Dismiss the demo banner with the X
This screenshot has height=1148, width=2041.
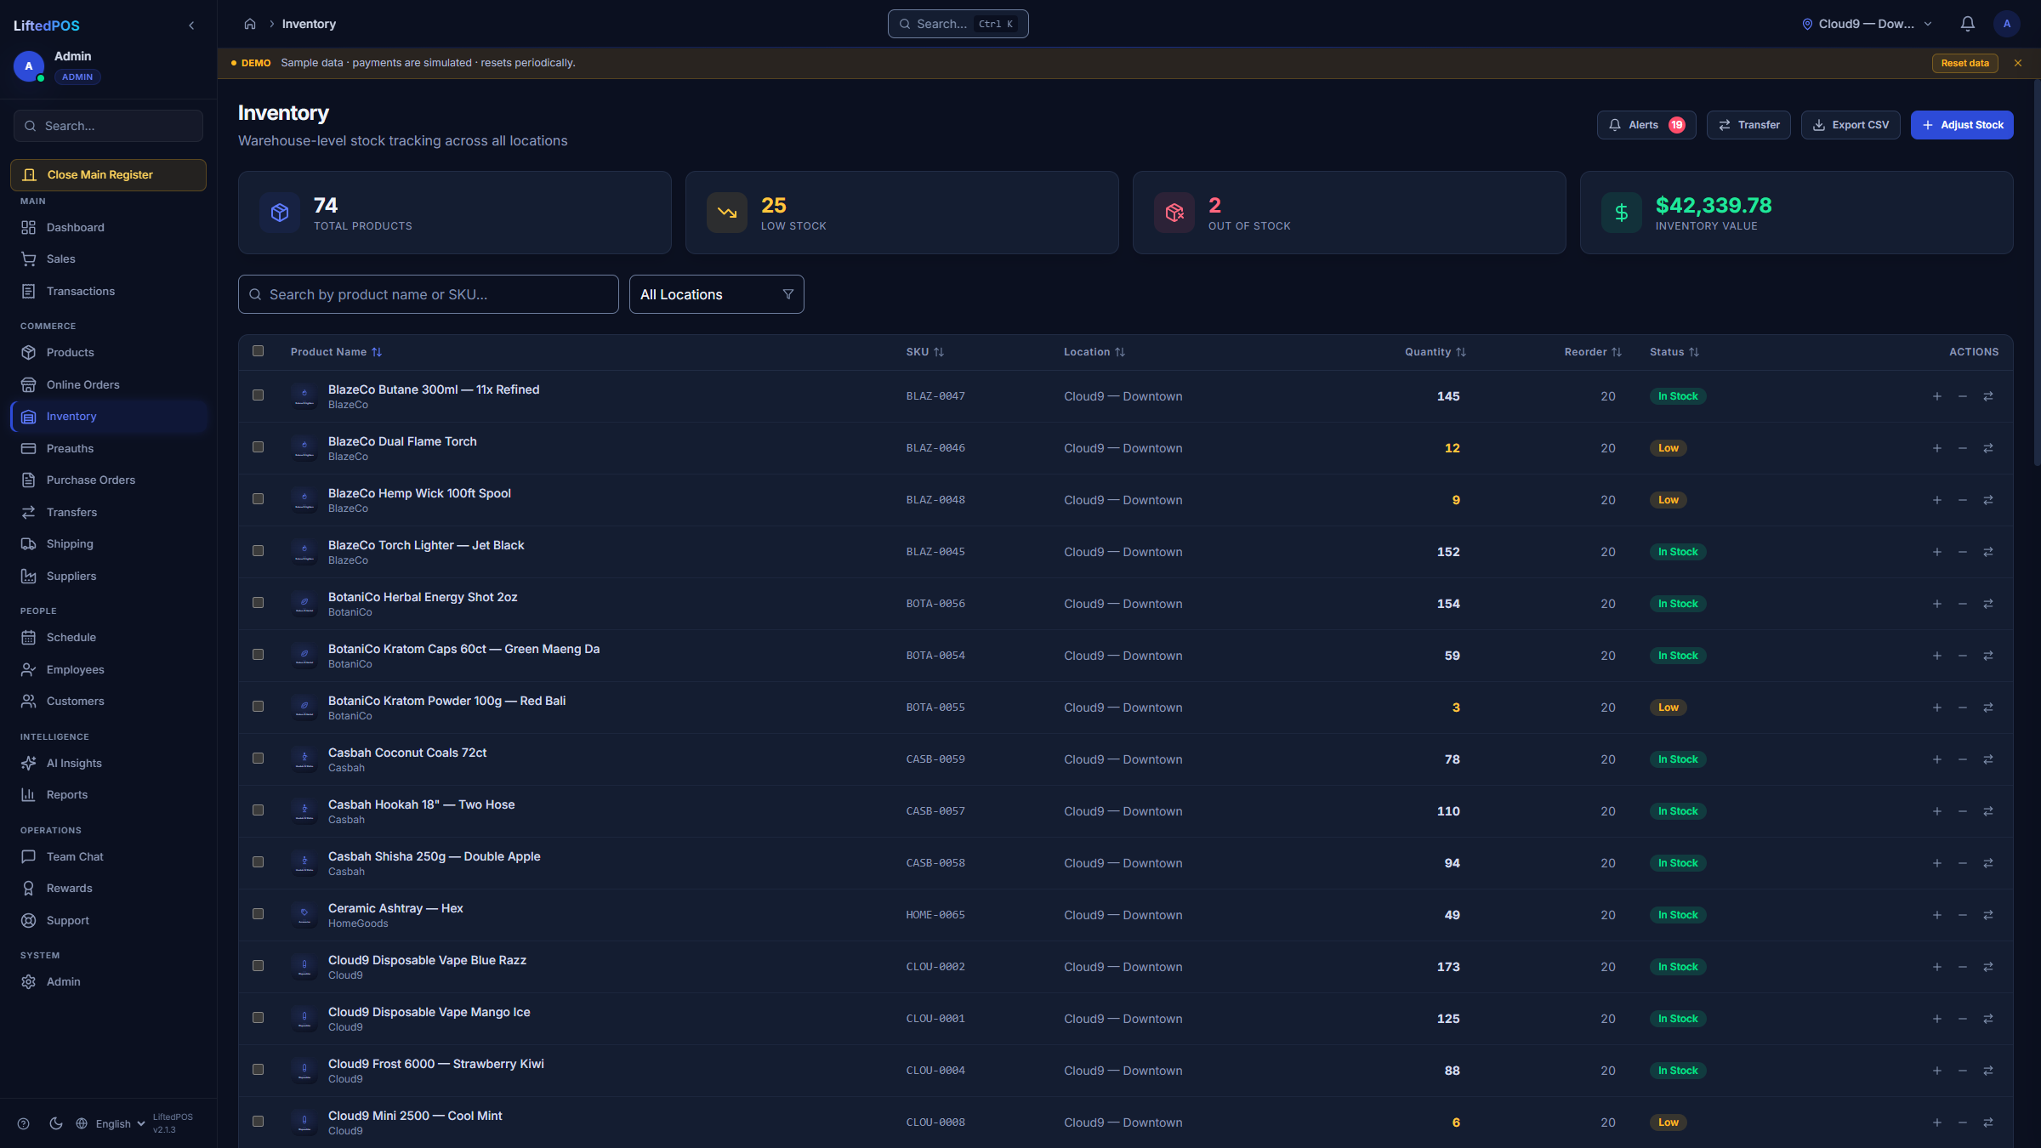tap(2018, 63)
